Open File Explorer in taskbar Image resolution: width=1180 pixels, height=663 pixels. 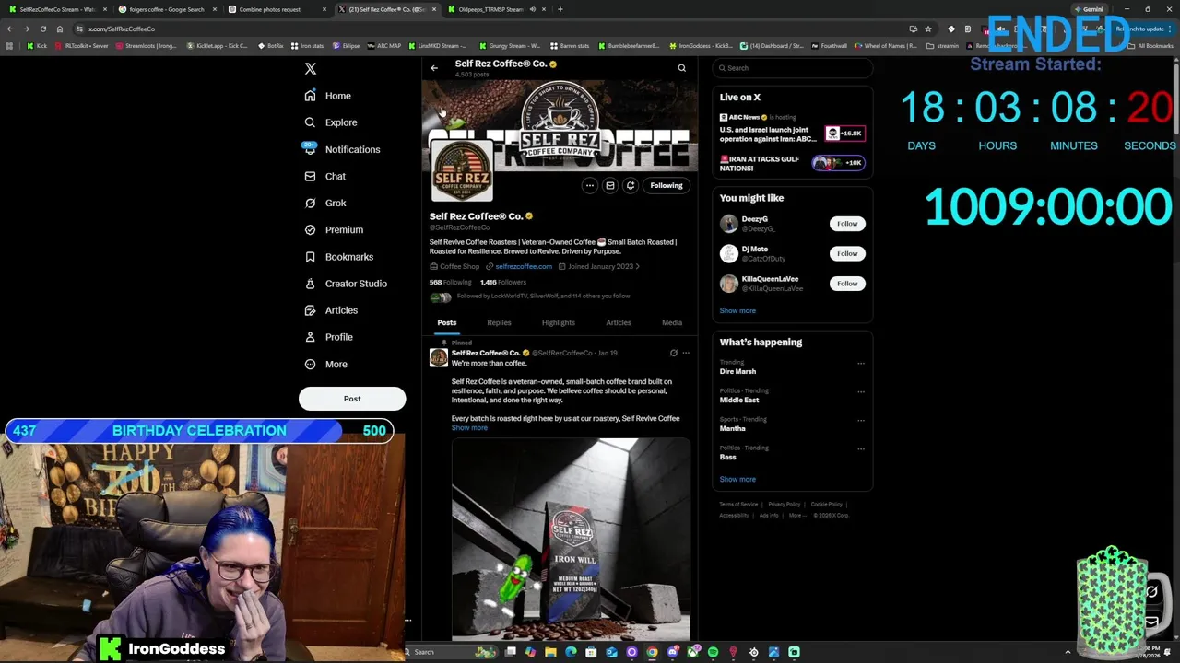pyautogui.click(x=550, y=652)
